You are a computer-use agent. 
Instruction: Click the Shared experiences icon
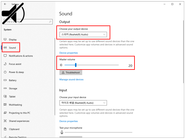(x=5, y=121)
